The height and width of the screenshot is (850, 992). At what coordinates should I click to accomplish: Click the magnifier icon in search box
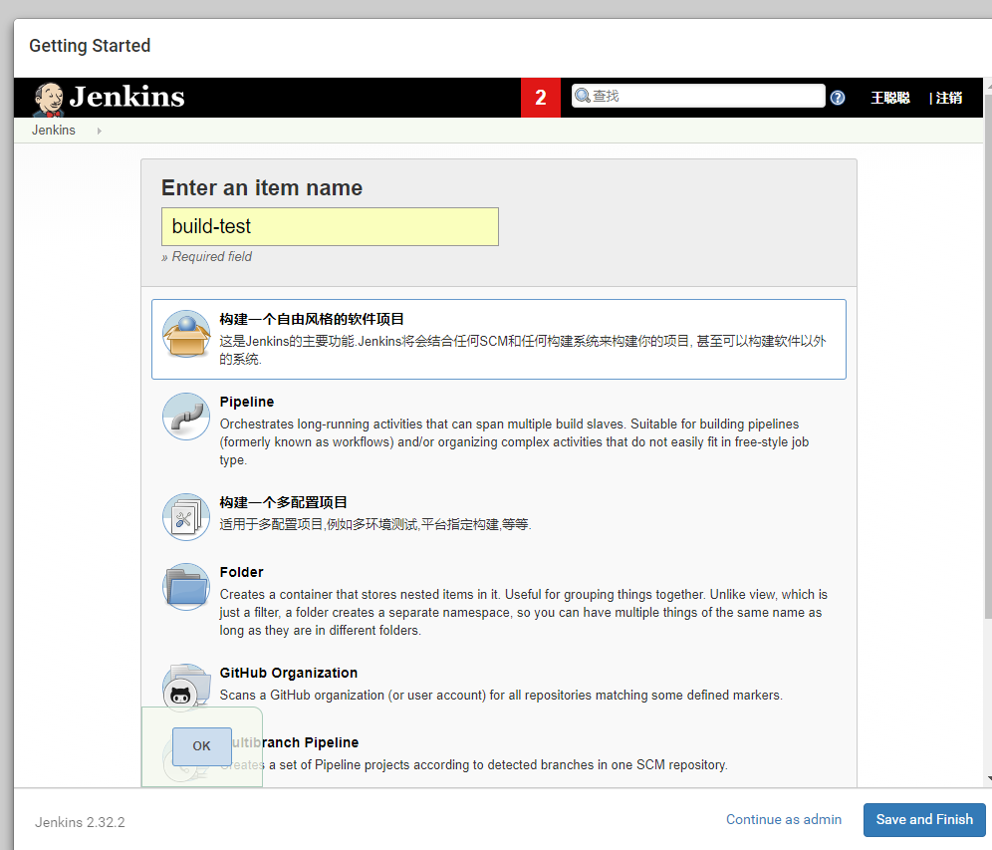pos(582,96)
